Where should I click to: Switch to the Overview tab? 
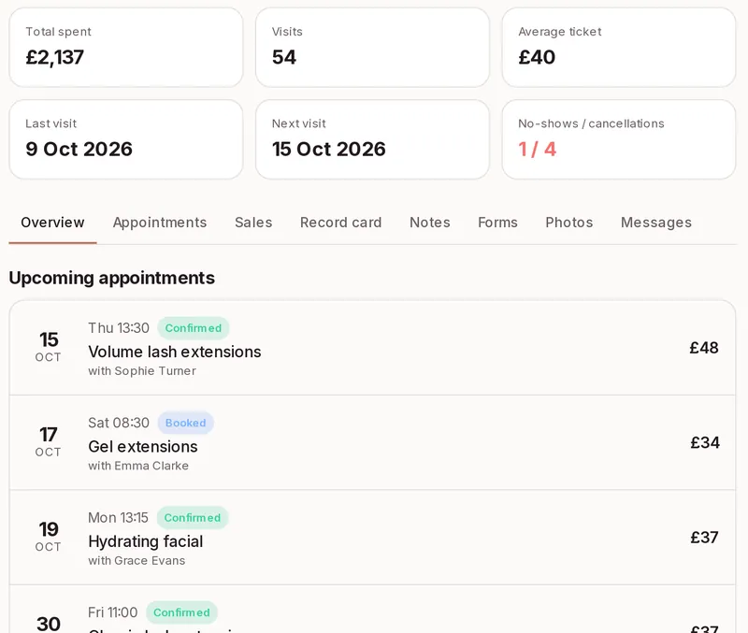(x=52, y=223)
